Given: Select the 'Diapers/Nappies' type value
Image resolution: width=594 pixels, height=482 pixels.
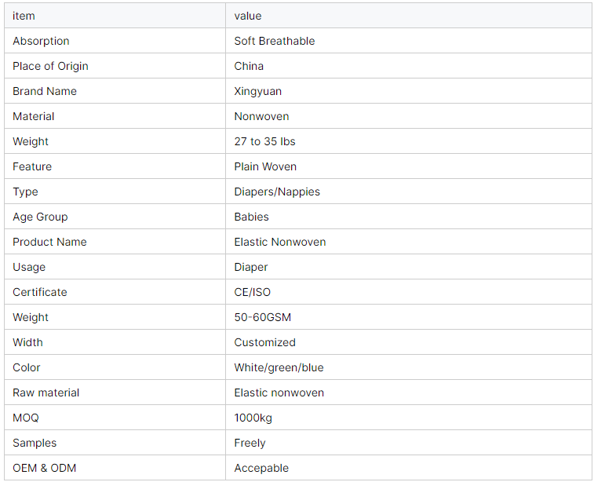Looking at the screenshot, I should (277, 192).
